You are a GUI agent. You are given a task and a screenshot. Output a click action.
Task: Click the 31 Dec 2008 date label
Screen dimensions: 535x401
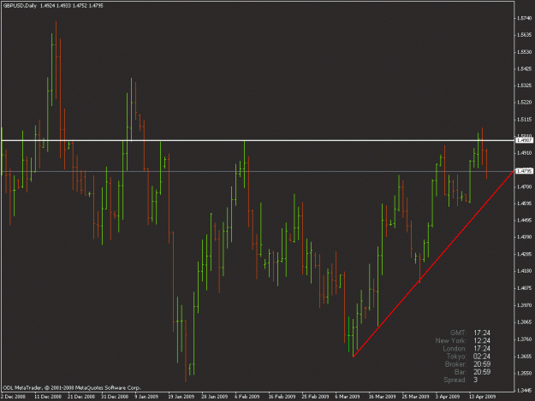(115, 397)
